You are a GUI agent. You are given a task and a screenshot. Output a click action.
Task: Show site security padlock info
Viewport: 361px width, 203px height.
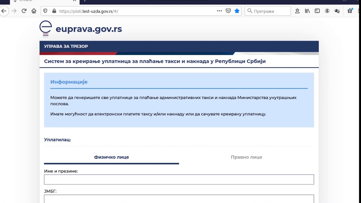pos(54,11)
